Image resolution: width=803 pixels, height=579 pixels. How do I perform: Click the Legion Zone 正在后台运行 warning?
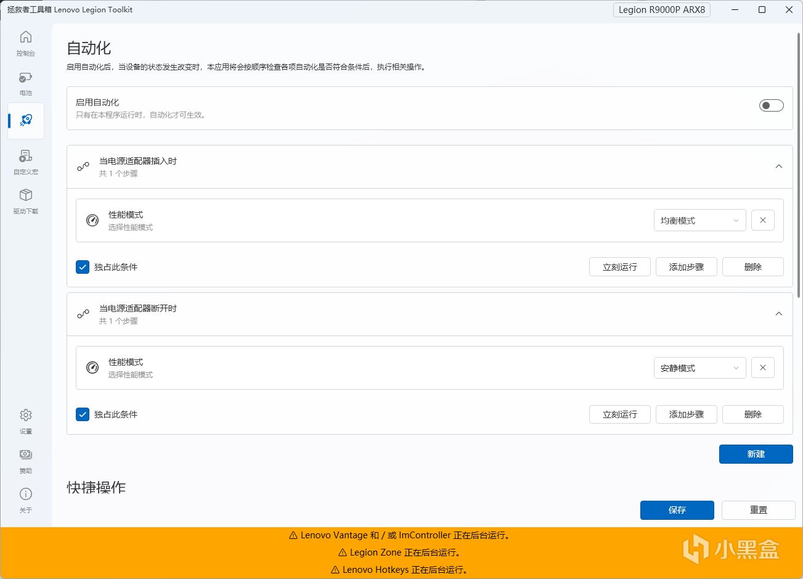[401, 552]
